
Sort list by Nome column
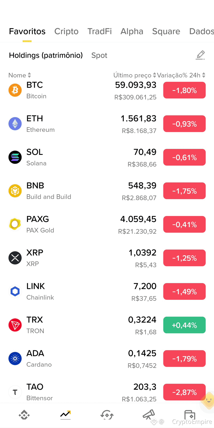pyautogui.click(x=20, y=75)
